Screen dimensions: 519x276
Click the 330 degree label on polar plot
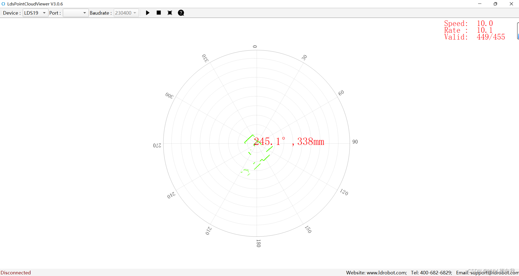coord(205,58)
